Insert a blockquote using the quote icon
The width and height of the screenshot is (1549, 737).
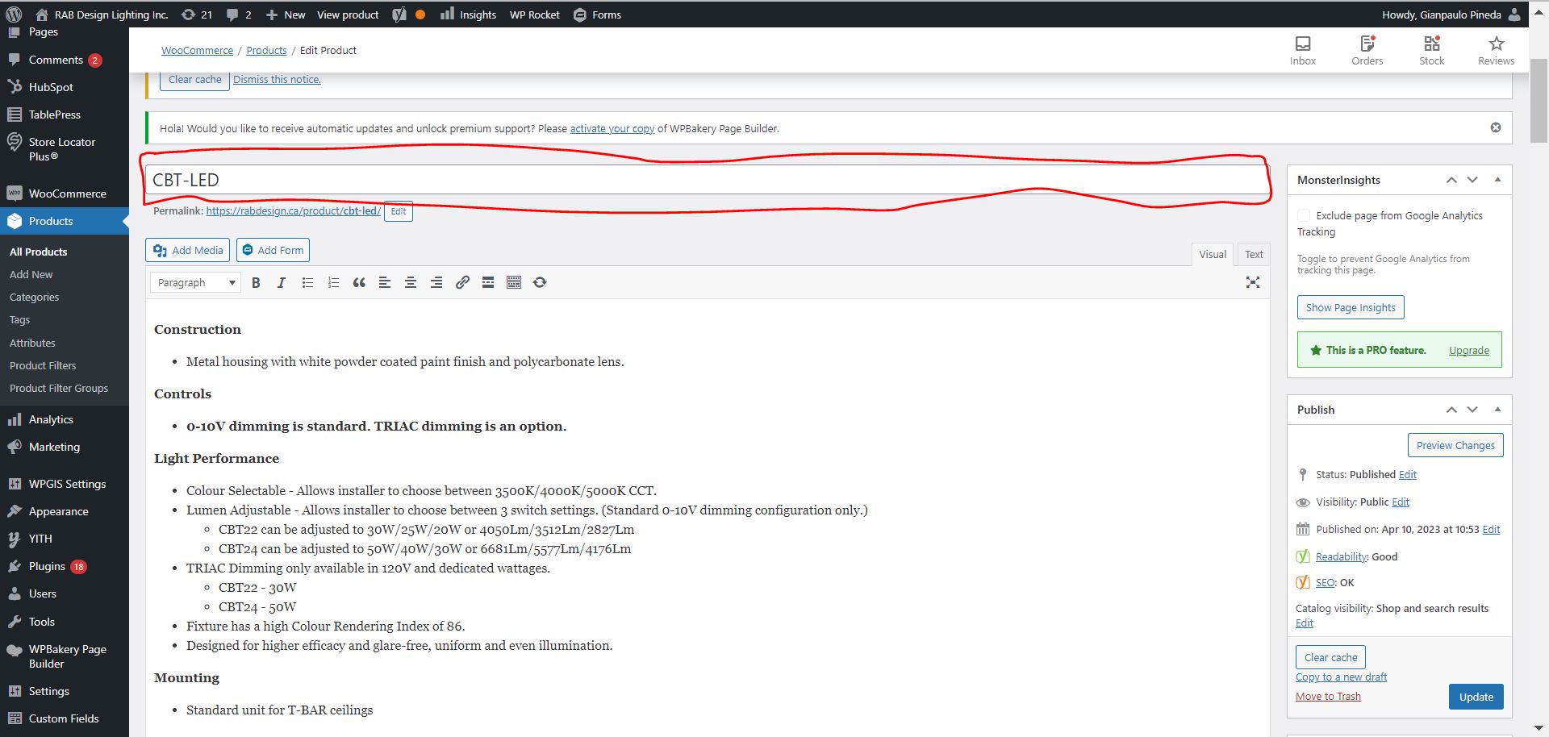click(x=359, y=283)
